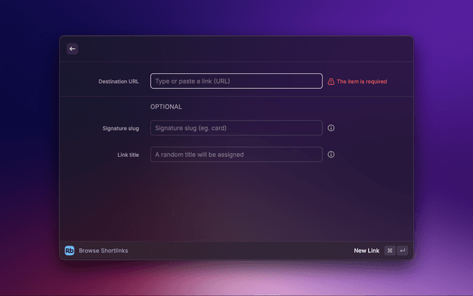Image resolution: width=473 pixels, height=296 pixels.
Task: Click the New Link action button
Action: coord(367,251)
